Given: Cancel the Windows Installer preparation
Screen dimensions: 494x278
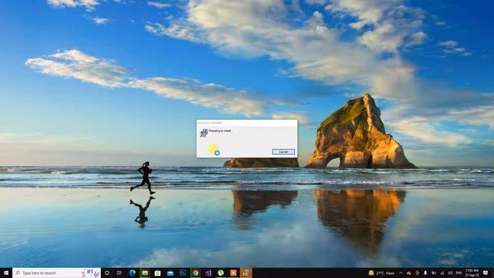Looking at the screenshot, I should click(283, 151).
